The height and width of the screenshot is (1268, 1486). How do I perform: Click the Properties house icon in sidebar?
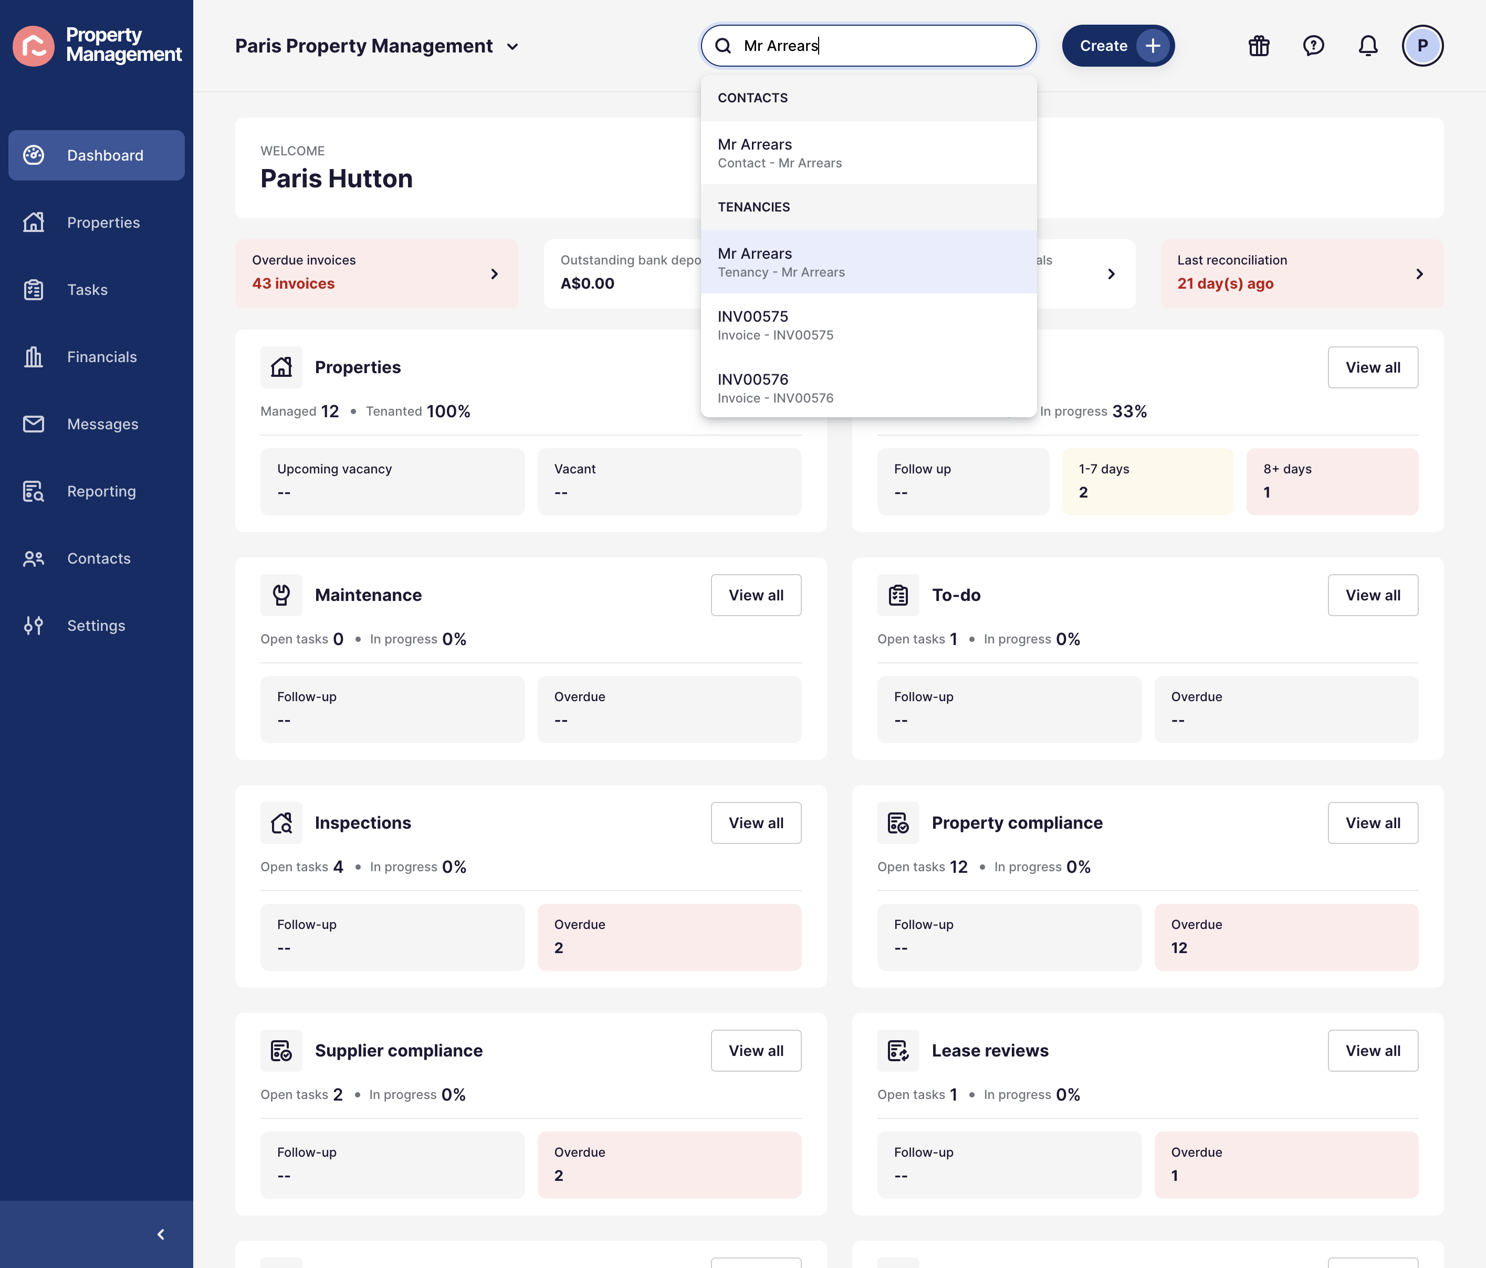coord(34,222)
